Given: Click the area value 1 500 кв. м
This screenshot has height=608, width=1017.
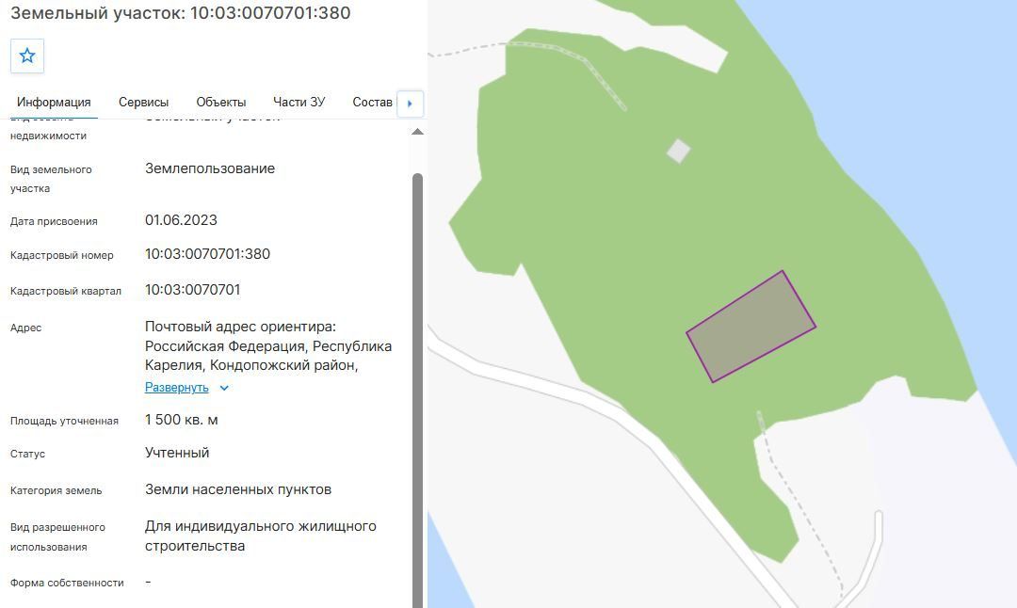Looking at the screenshot, I should [182, 420].
